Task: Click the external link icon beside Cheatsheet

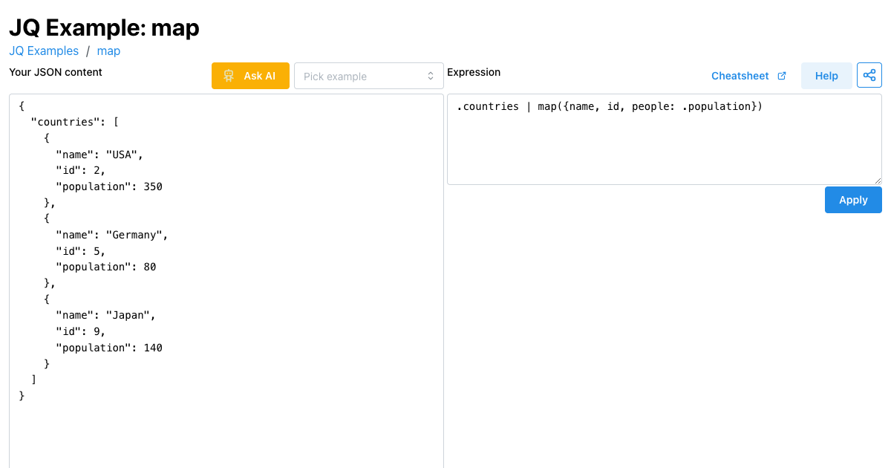Action: coord(781,76)
